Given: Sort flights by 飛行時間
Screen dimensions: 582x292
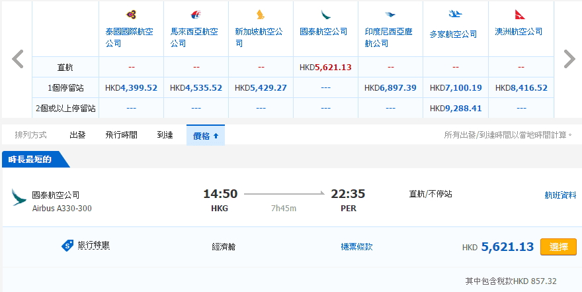Looking at the screenshot, I should pyautogui.click(x=121, y=135).
